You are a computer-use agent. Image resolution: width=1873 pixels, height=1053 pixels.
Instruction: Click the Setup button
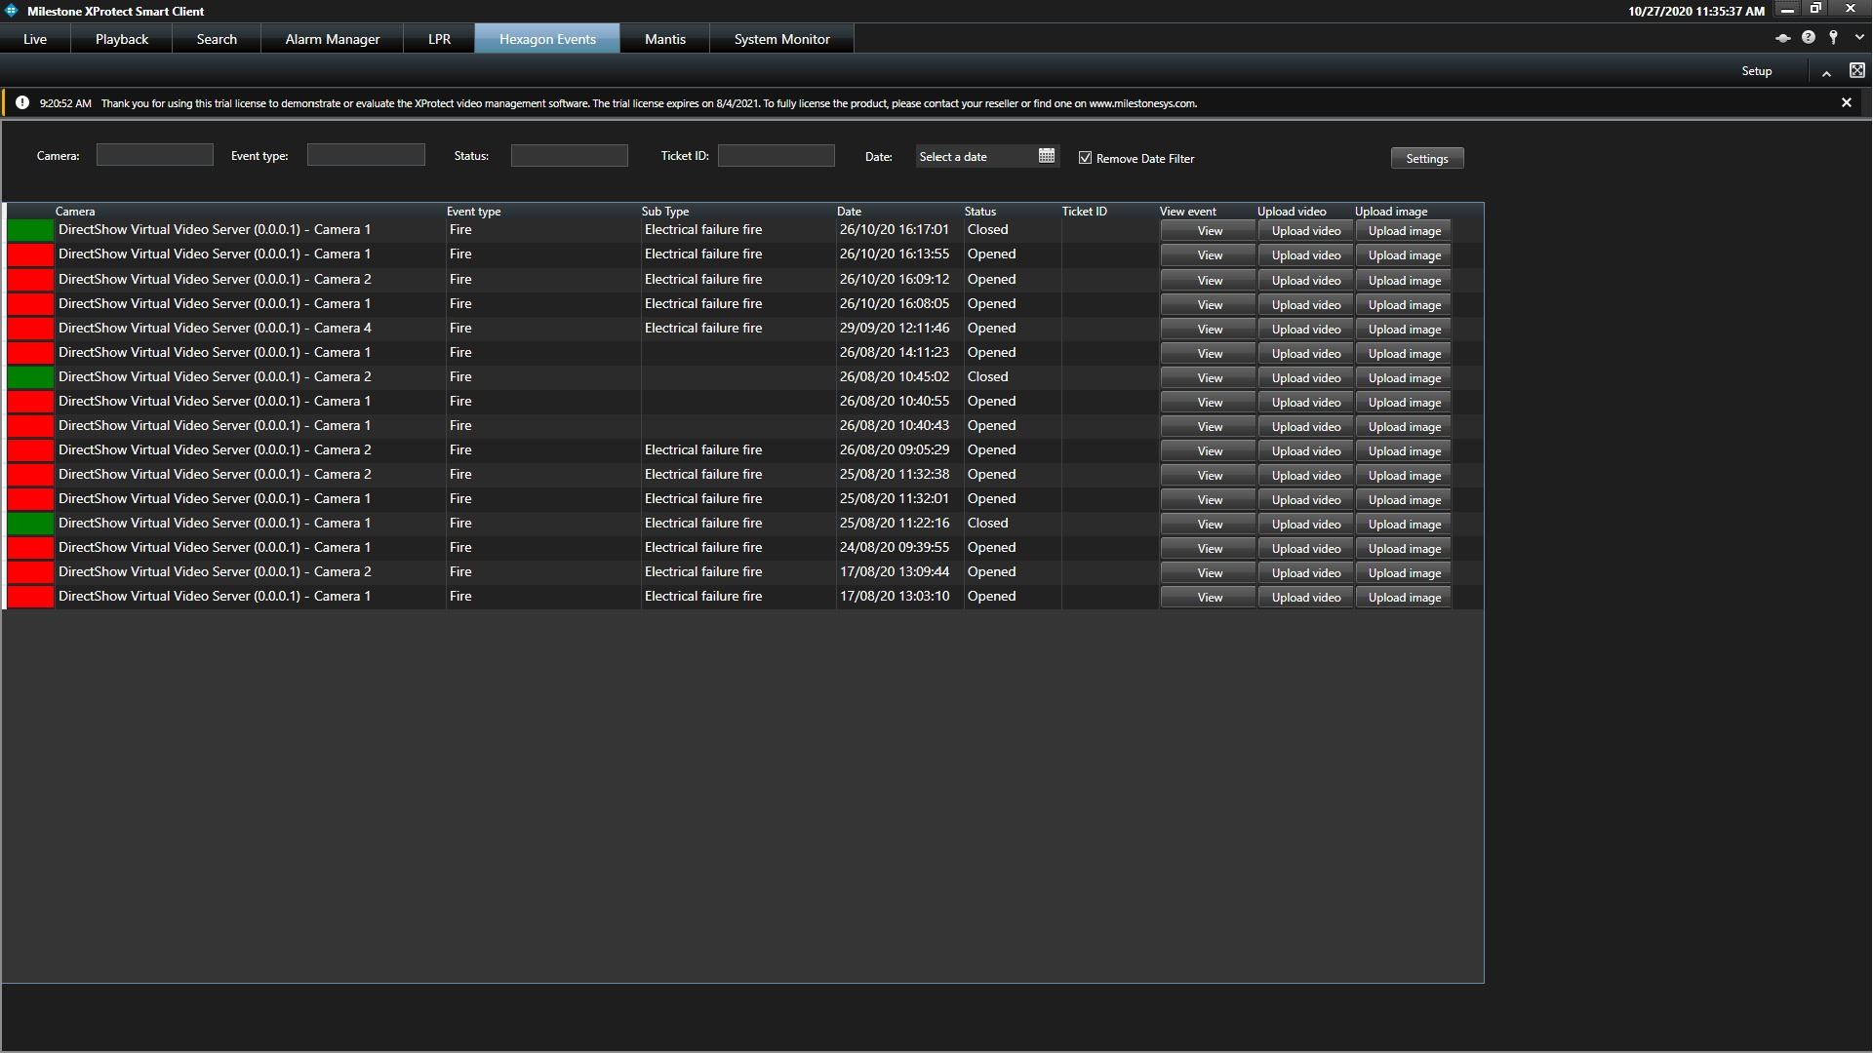point(1757,71)
